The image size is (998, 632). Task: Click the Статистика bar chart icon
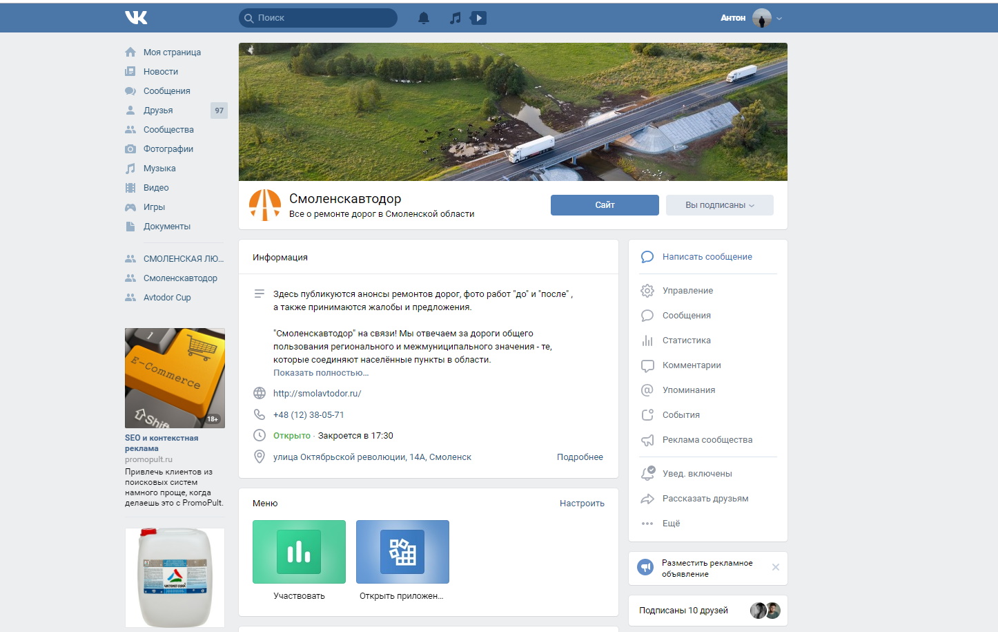click(x=647, y=341)
